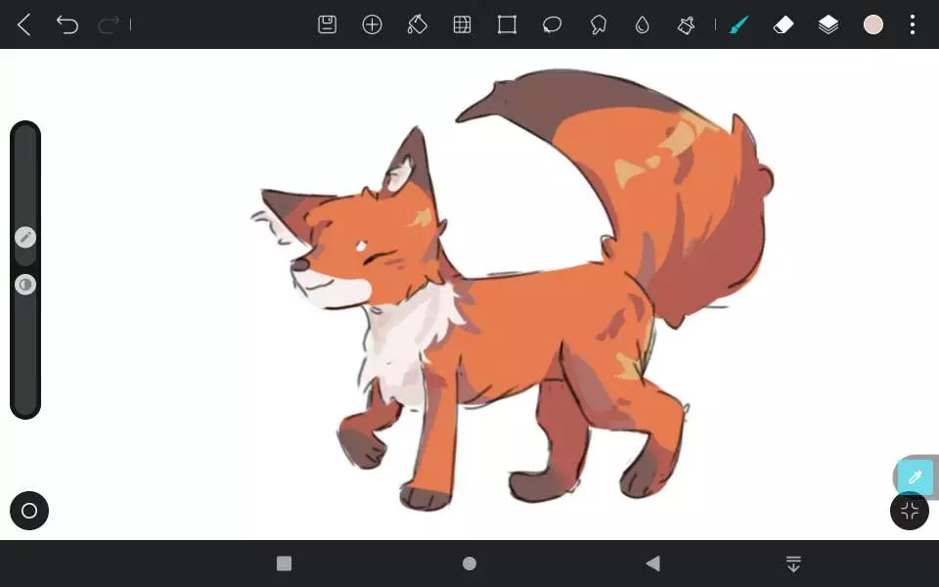Open the three-dot overflow menu
The width and height of the screenshot is (939, 587).
[x=913, y=25]
